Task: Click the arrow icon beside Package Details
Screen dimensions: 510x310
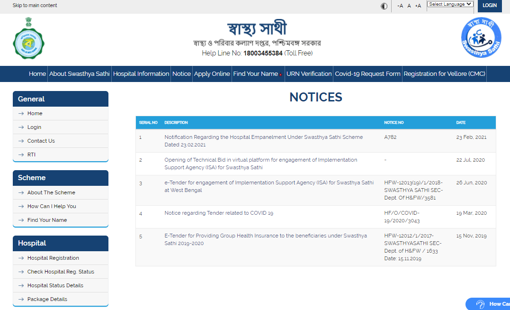Action: coord(21,299)
